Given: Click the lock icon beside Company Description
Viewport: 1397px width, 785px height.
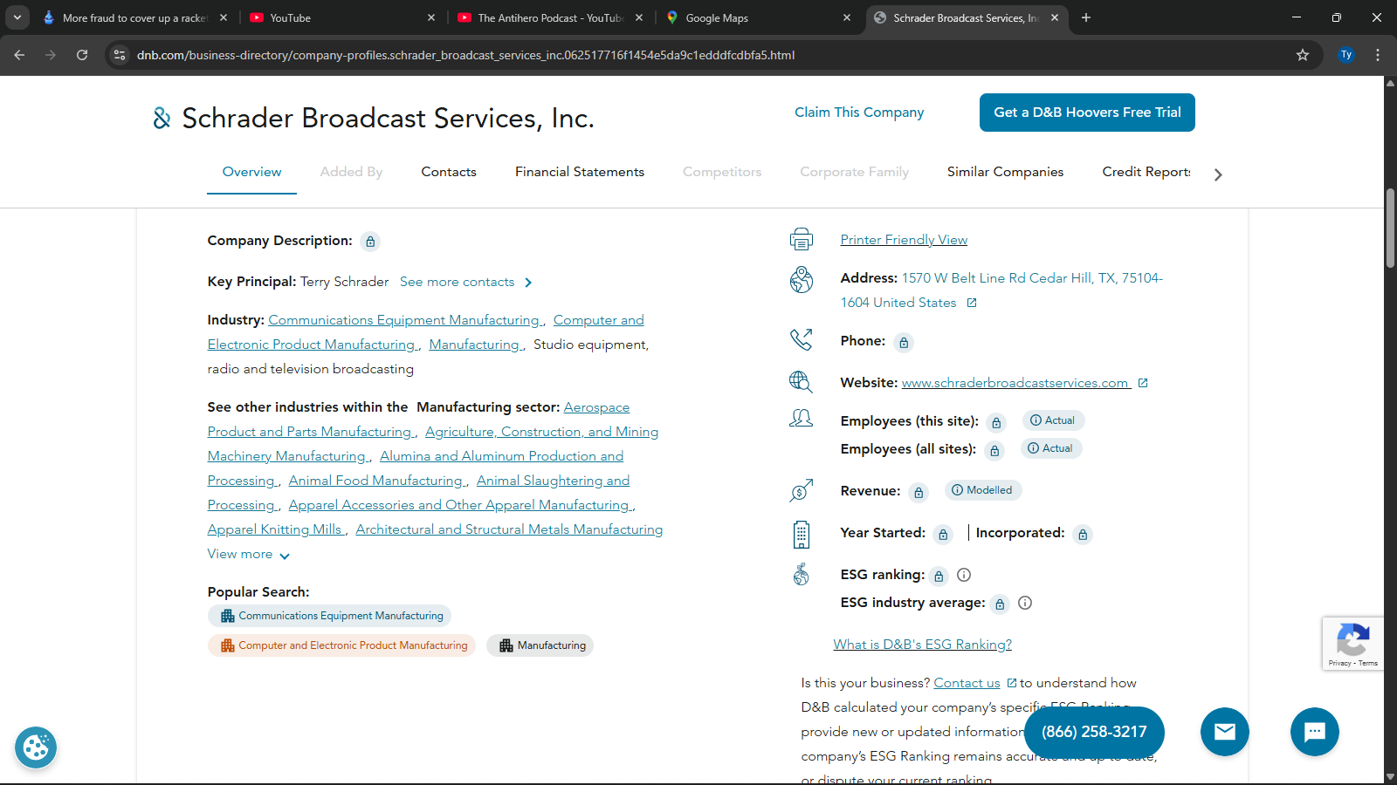Looking at the screenshot, I should point(370,242).
